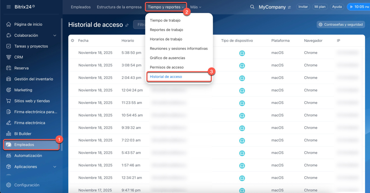Click the BI Builder chart icon
370x193 pixels.
click(9, 134)
